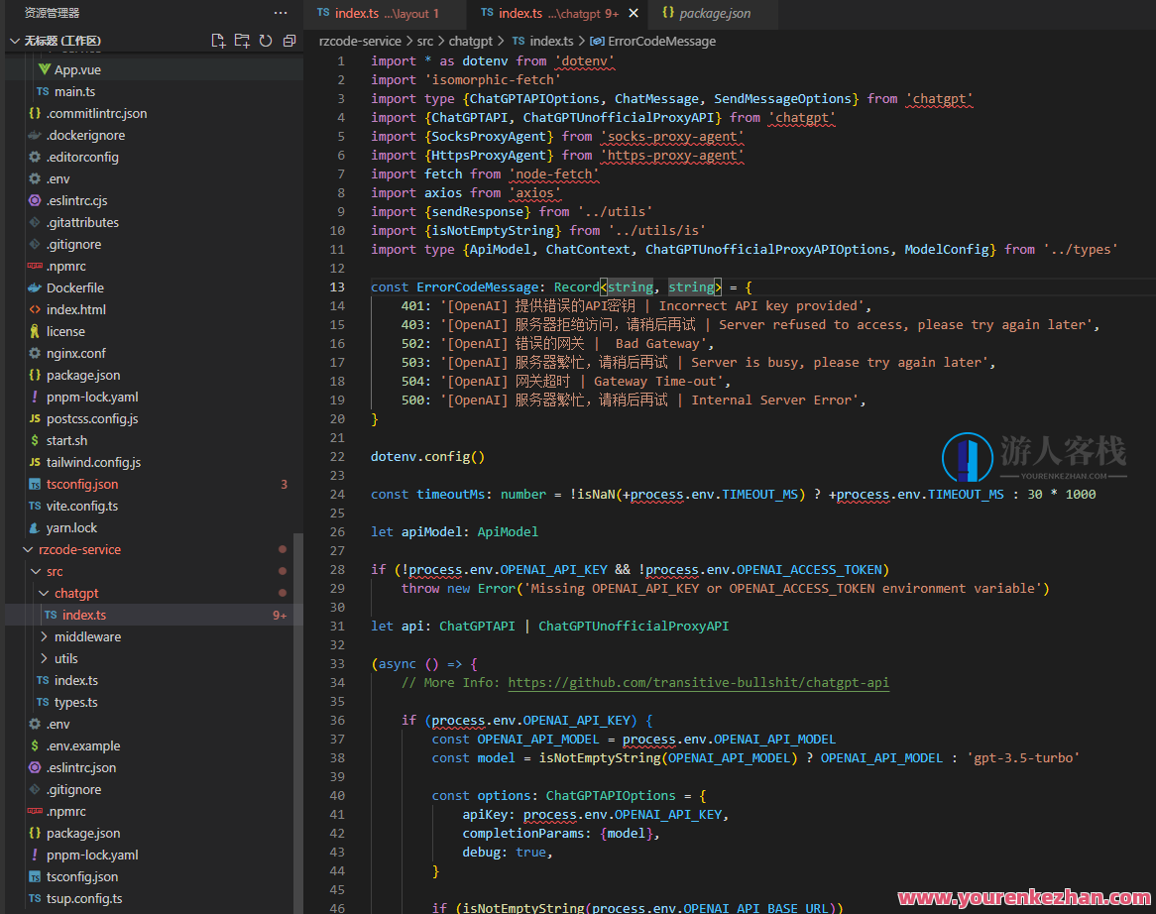Click rzcode-service in the breadcrumb
1156x914 pixels.
(x=360, y=42)
